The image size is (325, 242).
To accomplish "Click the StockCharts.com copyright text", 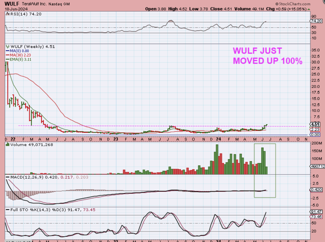I will pyautogui.click(x=293, y=4).
